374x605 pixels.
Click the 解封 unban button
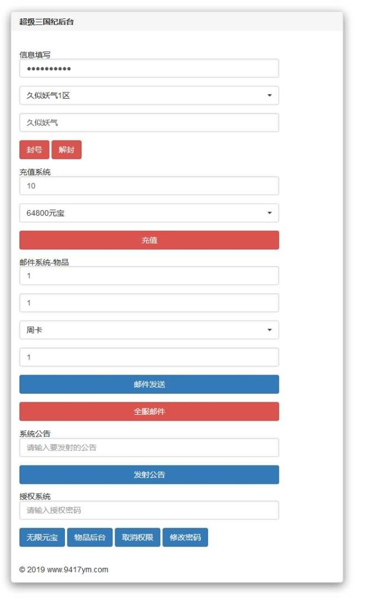coord(67,149)
